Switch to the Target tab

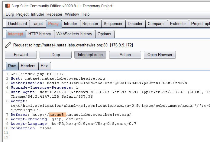click(x=37, y=24)
